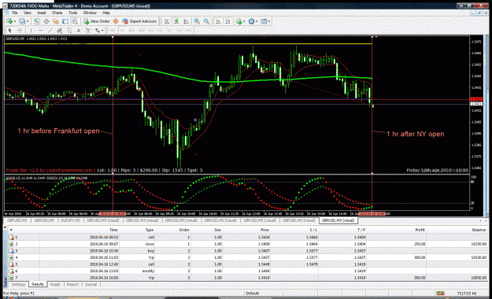
Task: Open the Tools menu
Action: tap(72, 13)
